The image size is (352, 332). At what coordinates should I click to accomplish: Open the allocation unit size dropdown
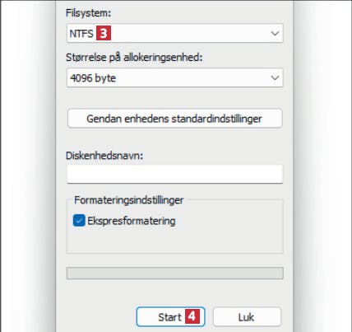(x=175, y=77)
